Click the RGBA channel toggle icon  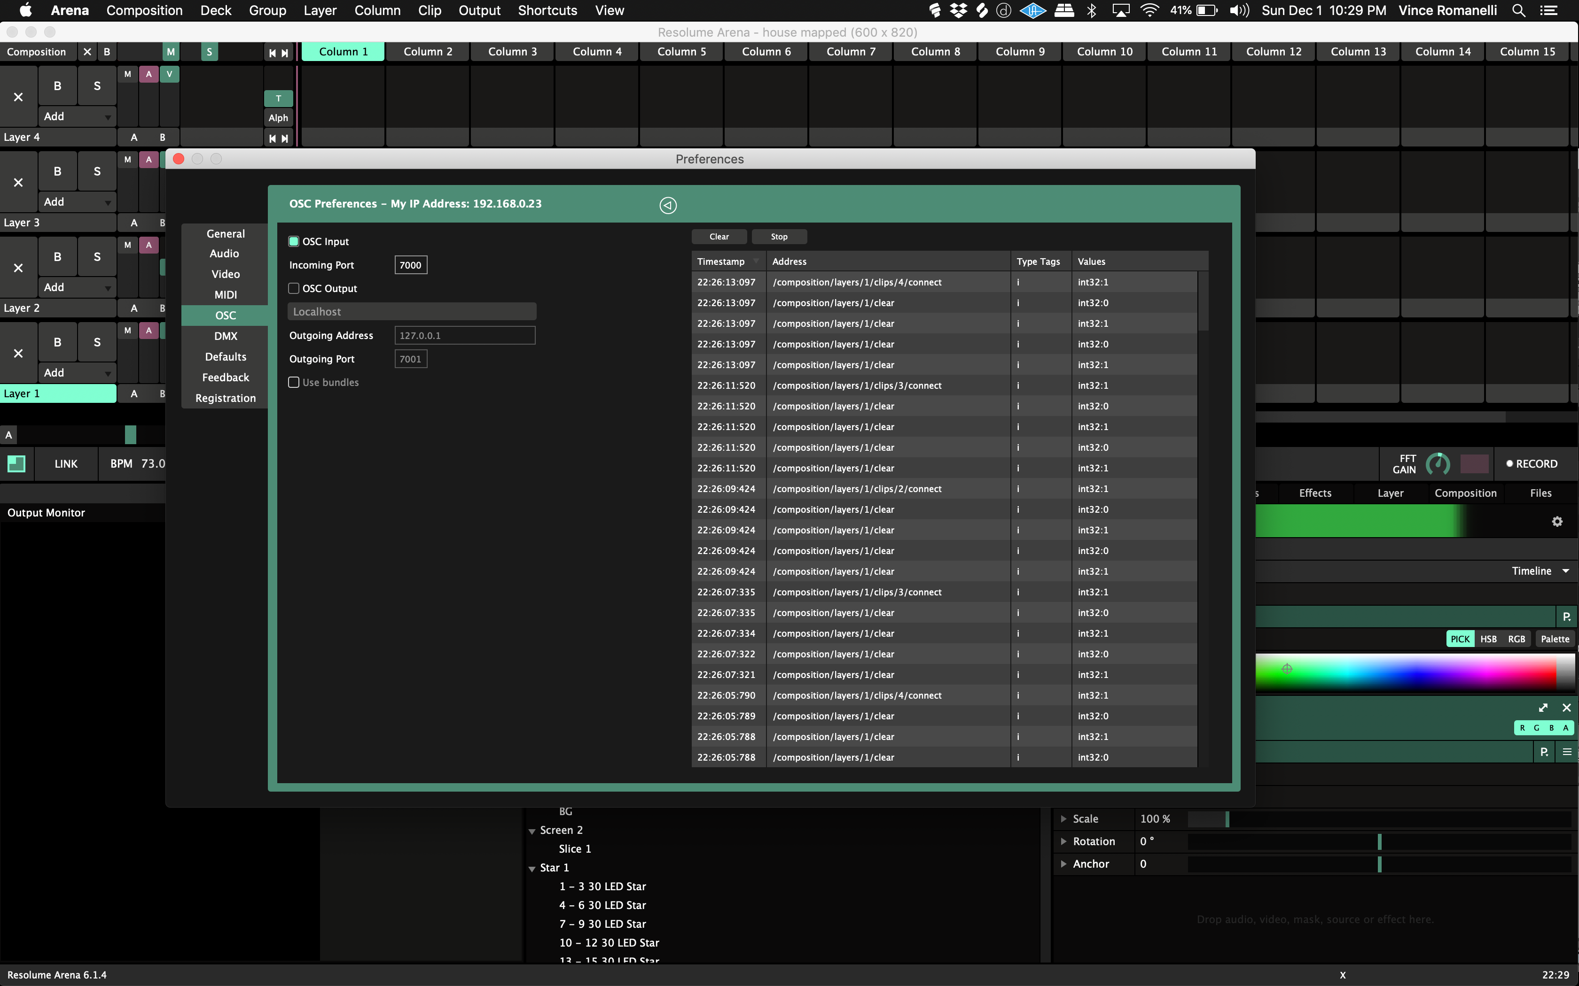point(1543,728)
